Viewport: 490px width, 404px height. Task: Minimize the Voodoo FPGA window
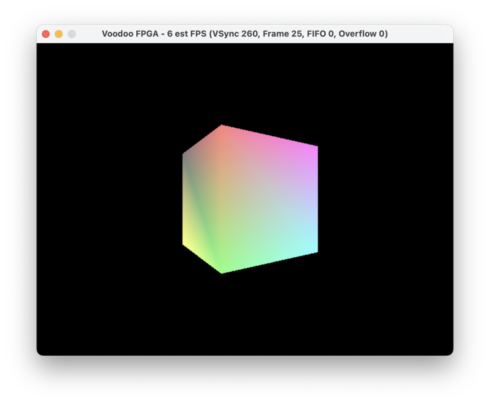point(59,34)
